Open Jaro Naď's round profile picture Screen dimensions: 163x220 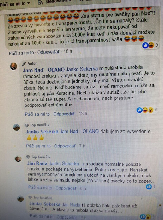click(x=13, y=66)
